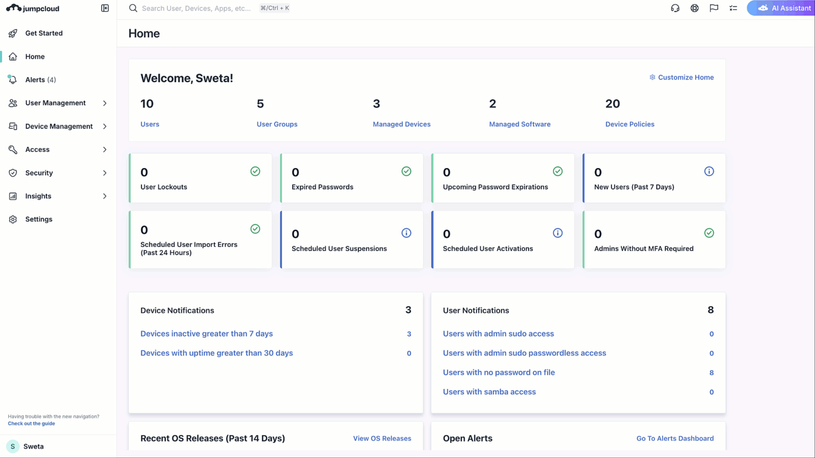
Task: Open the globe icon in the top bar
Action: [694, 8]
